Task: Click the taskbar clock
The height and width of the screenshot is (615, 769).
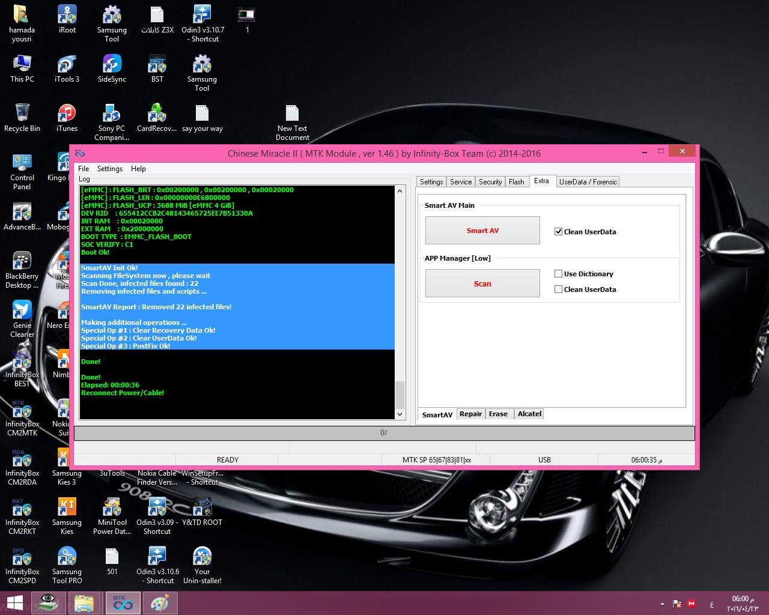Action: point(743,604)
